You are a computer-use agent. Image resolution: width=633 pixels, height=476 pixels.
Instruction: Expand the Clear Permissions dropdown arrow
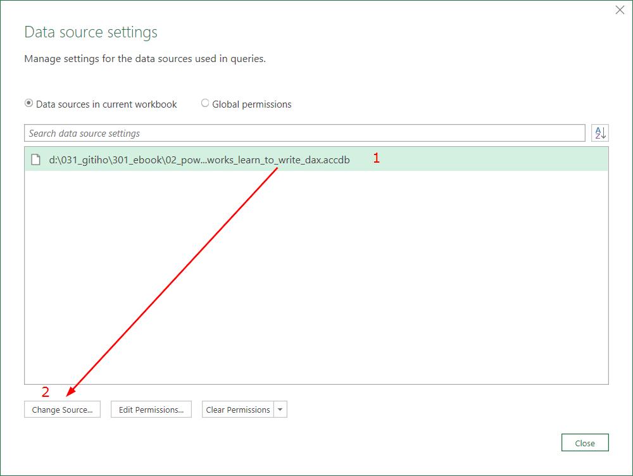pos(281,410)
